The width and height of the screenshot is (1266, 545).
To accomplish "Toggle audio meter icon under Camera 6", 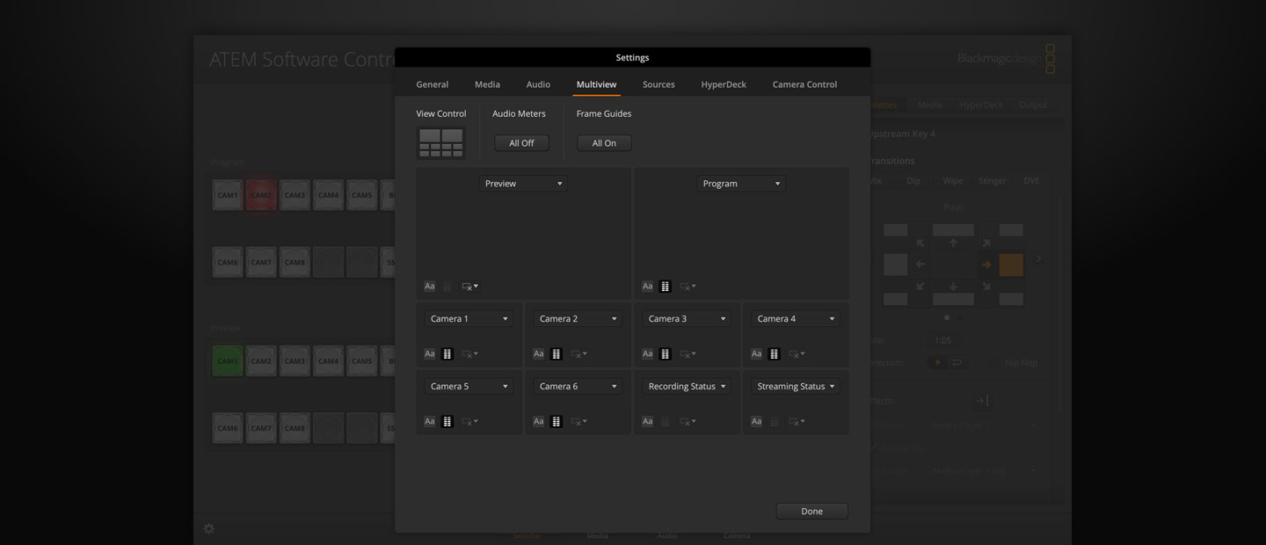I will click(x=557, y=422).
